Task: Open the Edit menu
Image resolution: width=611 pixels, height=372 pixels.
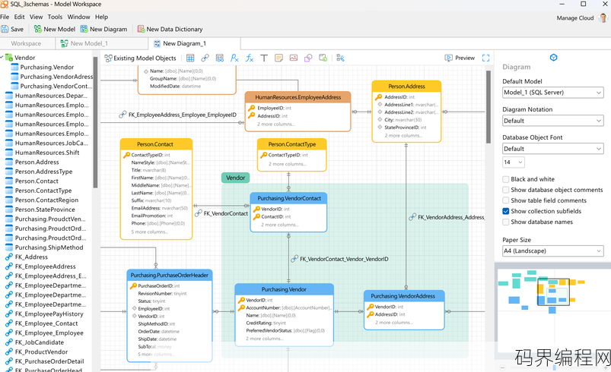Action: tap(20, 17)
